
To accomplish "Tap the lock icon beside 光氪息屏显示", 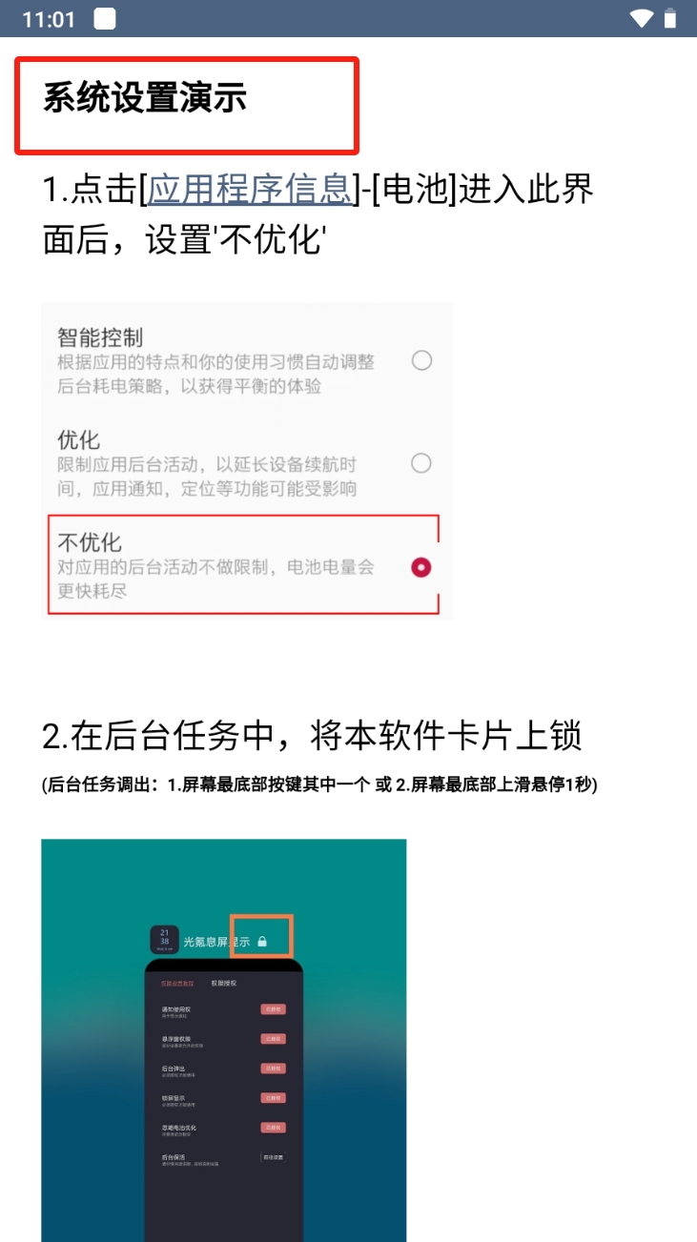I will pos(262,941).
